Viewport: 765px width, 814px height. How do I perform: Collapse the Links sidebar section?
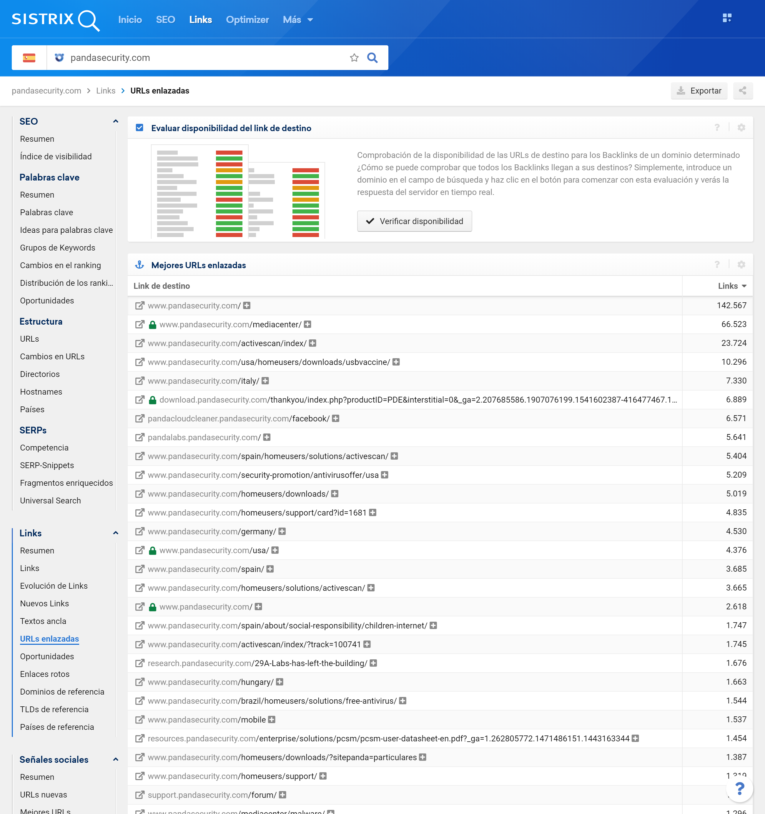pos(116,533)
